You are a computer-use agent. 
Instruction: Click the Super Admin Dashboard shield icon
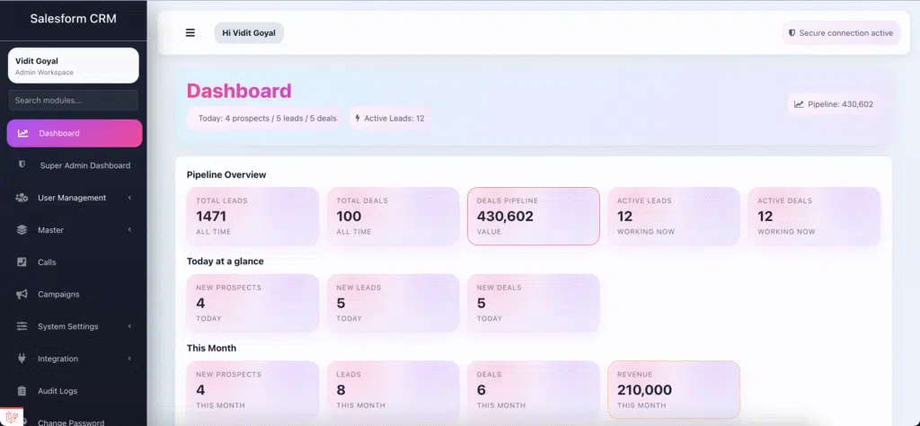(x=22, y=165)
